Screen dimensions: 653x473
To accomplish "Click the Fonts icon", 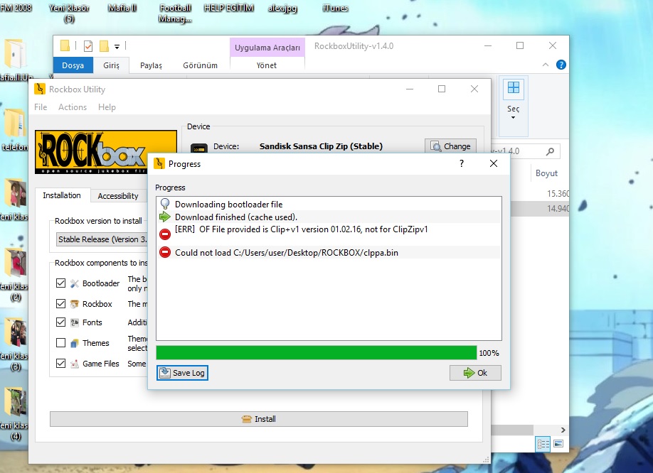I will click(x=75, y=322).
